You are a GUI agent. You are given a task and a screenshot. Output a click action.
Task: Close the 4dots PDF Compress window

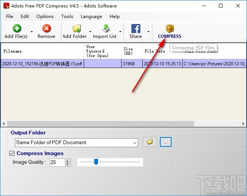[238, 6]
